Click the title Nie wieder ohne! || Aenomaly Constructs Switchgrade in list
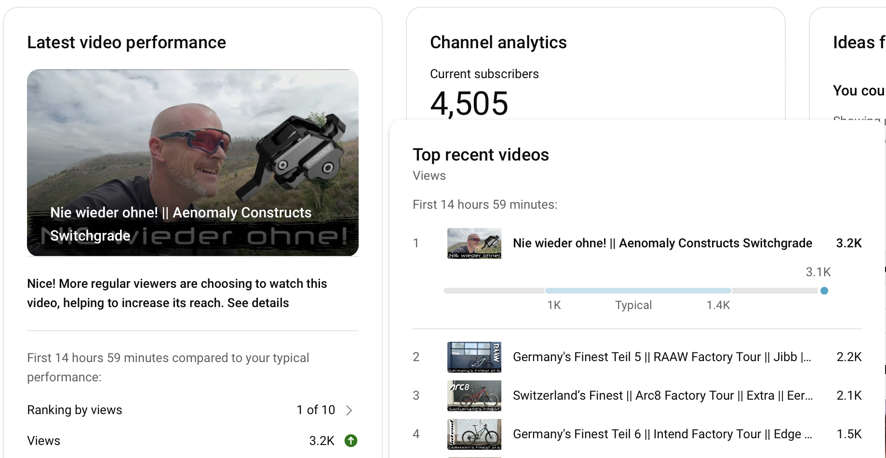The image size is (886, 458). 662,243
